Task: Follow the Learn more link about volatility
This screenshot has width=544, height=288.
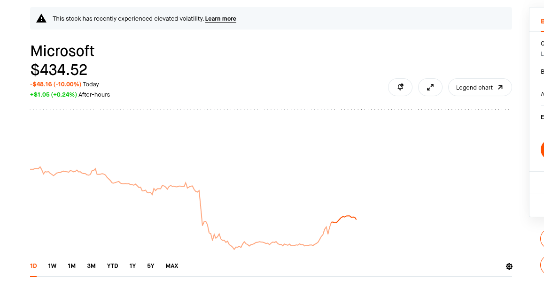Action: [x=220, y=19]
